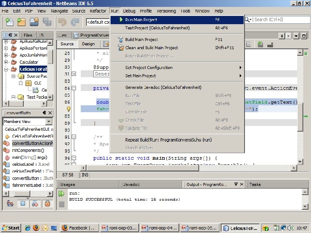The height and width of the screenshot is (233, 311).
Task: Open the default config dropdown in toolbar
Action: tap(98, 22)
